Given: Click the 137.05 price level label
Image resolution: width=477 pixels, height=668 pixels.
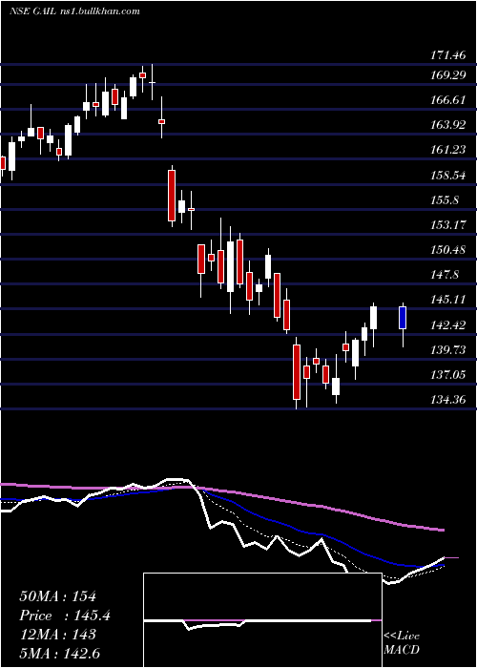Looking at the screenshot, I should 447,375.
